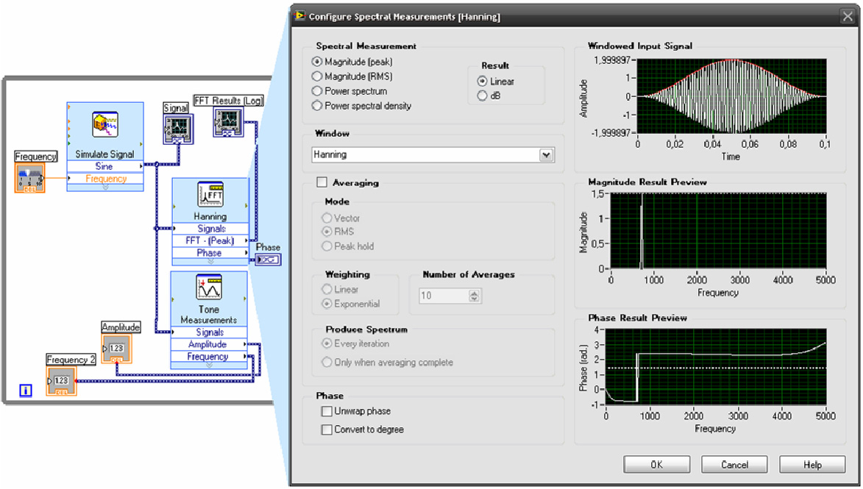The image size is (863, 489).
Task: Click the Windowed Input Signal graph
Action: click(x=731, y=96)
